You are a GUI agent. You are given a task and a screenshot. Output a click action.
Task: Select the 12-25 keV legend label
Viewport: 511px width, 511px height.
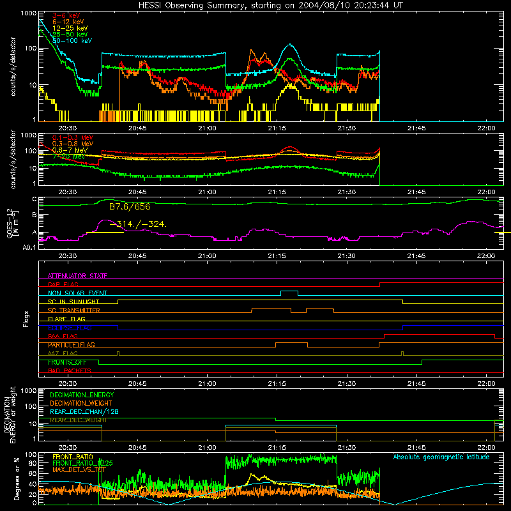click(70, 28)
